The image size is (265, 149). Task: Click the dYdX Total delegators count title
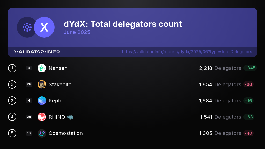(123, 24)
